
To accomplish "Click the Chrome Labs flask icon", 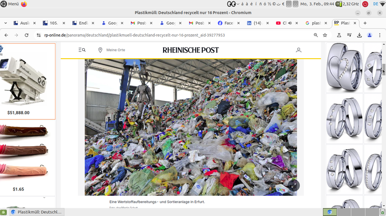I will pyautogui.click(x=339, y=35).
